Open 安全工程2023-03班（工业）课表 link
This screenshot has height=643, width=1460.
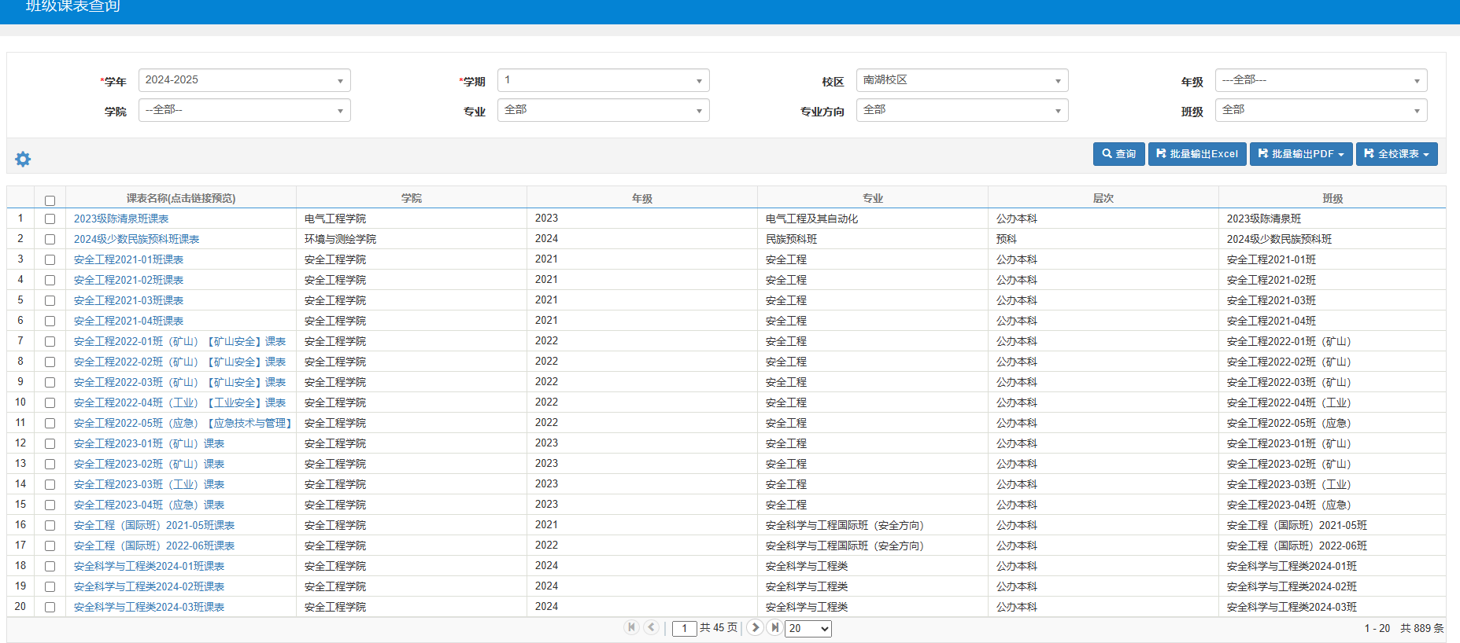tap(149, 484)
